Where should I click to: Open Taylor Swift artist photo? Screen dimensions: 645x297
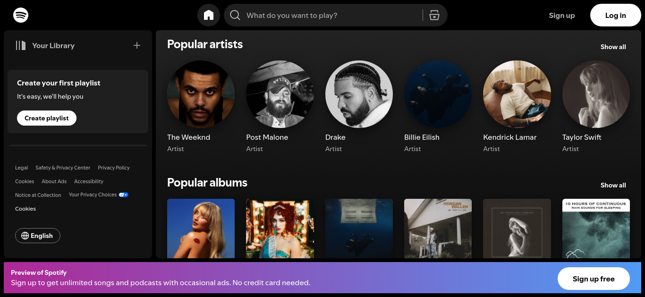click(x=596, y=94)
